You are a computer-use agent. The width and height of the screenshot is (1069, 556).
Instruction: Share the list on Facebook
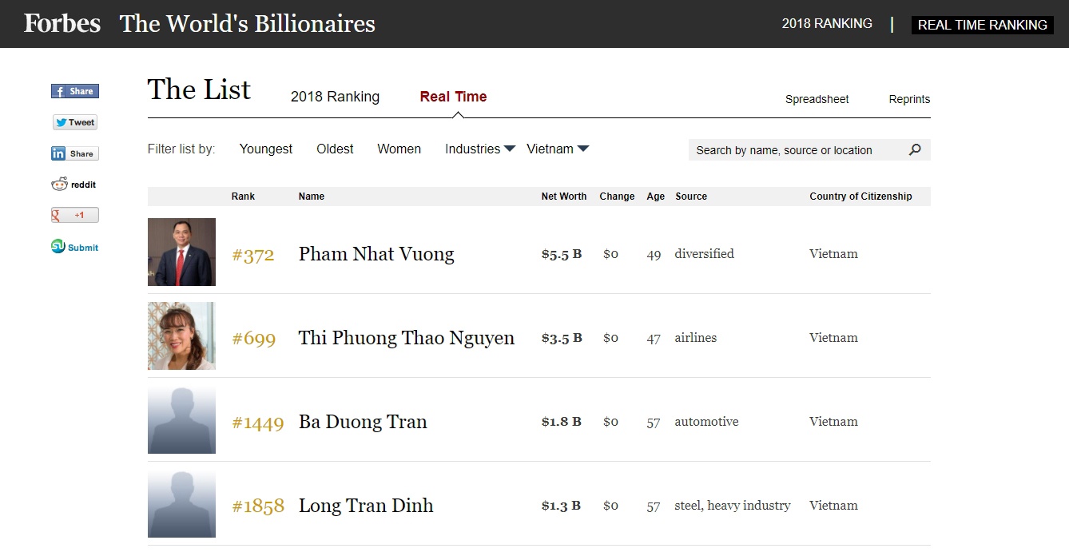coord(74,90)
